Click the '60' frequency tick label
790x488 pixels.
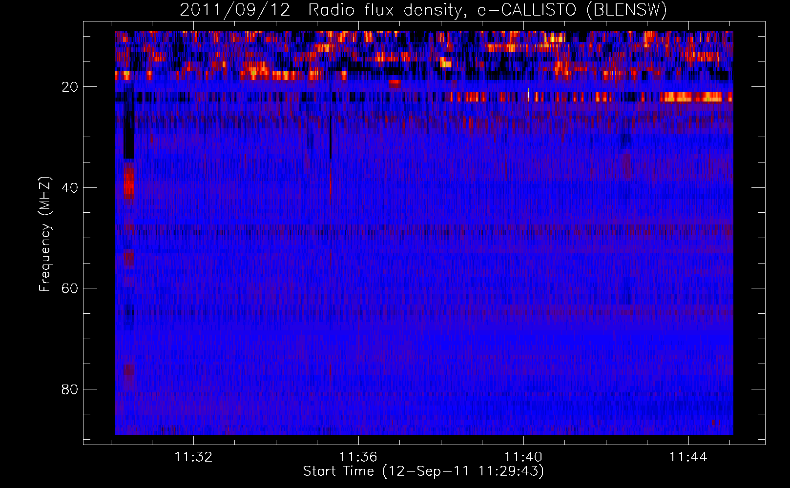pos(70,288)
